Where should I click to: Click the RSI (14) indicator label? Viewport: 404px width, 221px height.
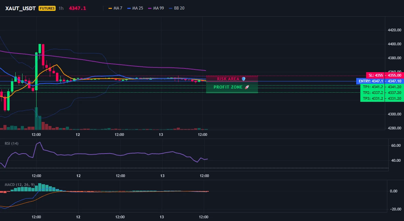[12, 143]
